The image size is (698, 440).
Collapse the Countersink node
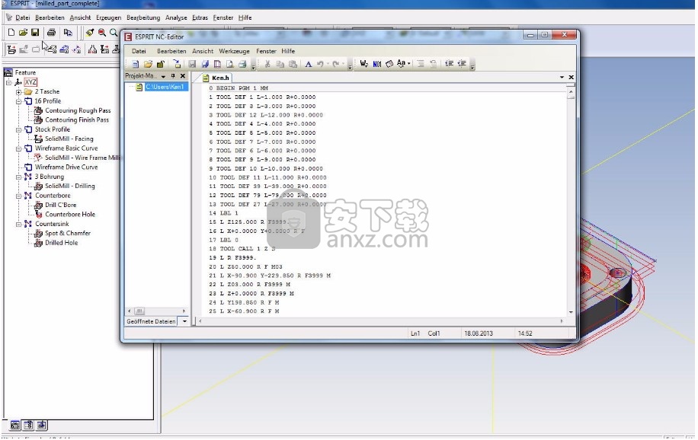19,225
